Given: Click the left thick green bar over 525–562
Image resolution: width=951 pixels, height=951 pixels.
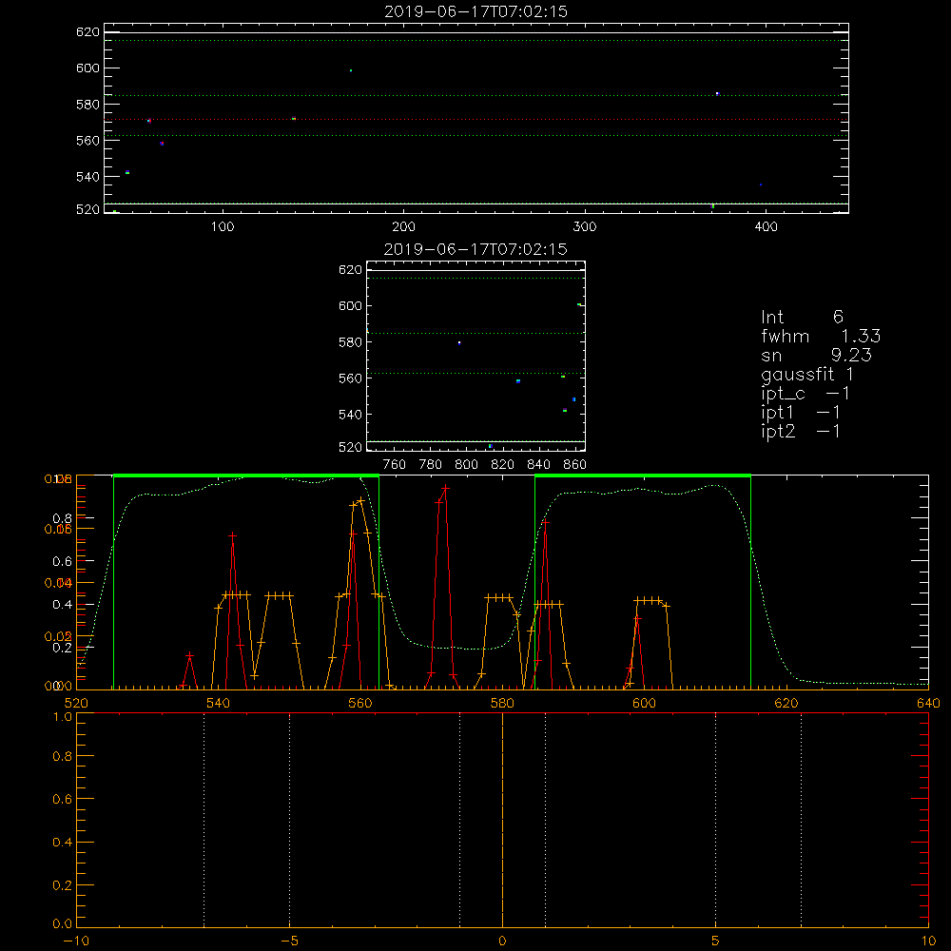Looking at the screenshot, I should click(x=246, y=475).
